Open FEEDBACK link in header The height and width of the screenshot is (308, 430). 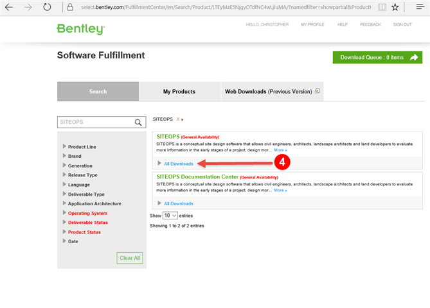(370, 24)
